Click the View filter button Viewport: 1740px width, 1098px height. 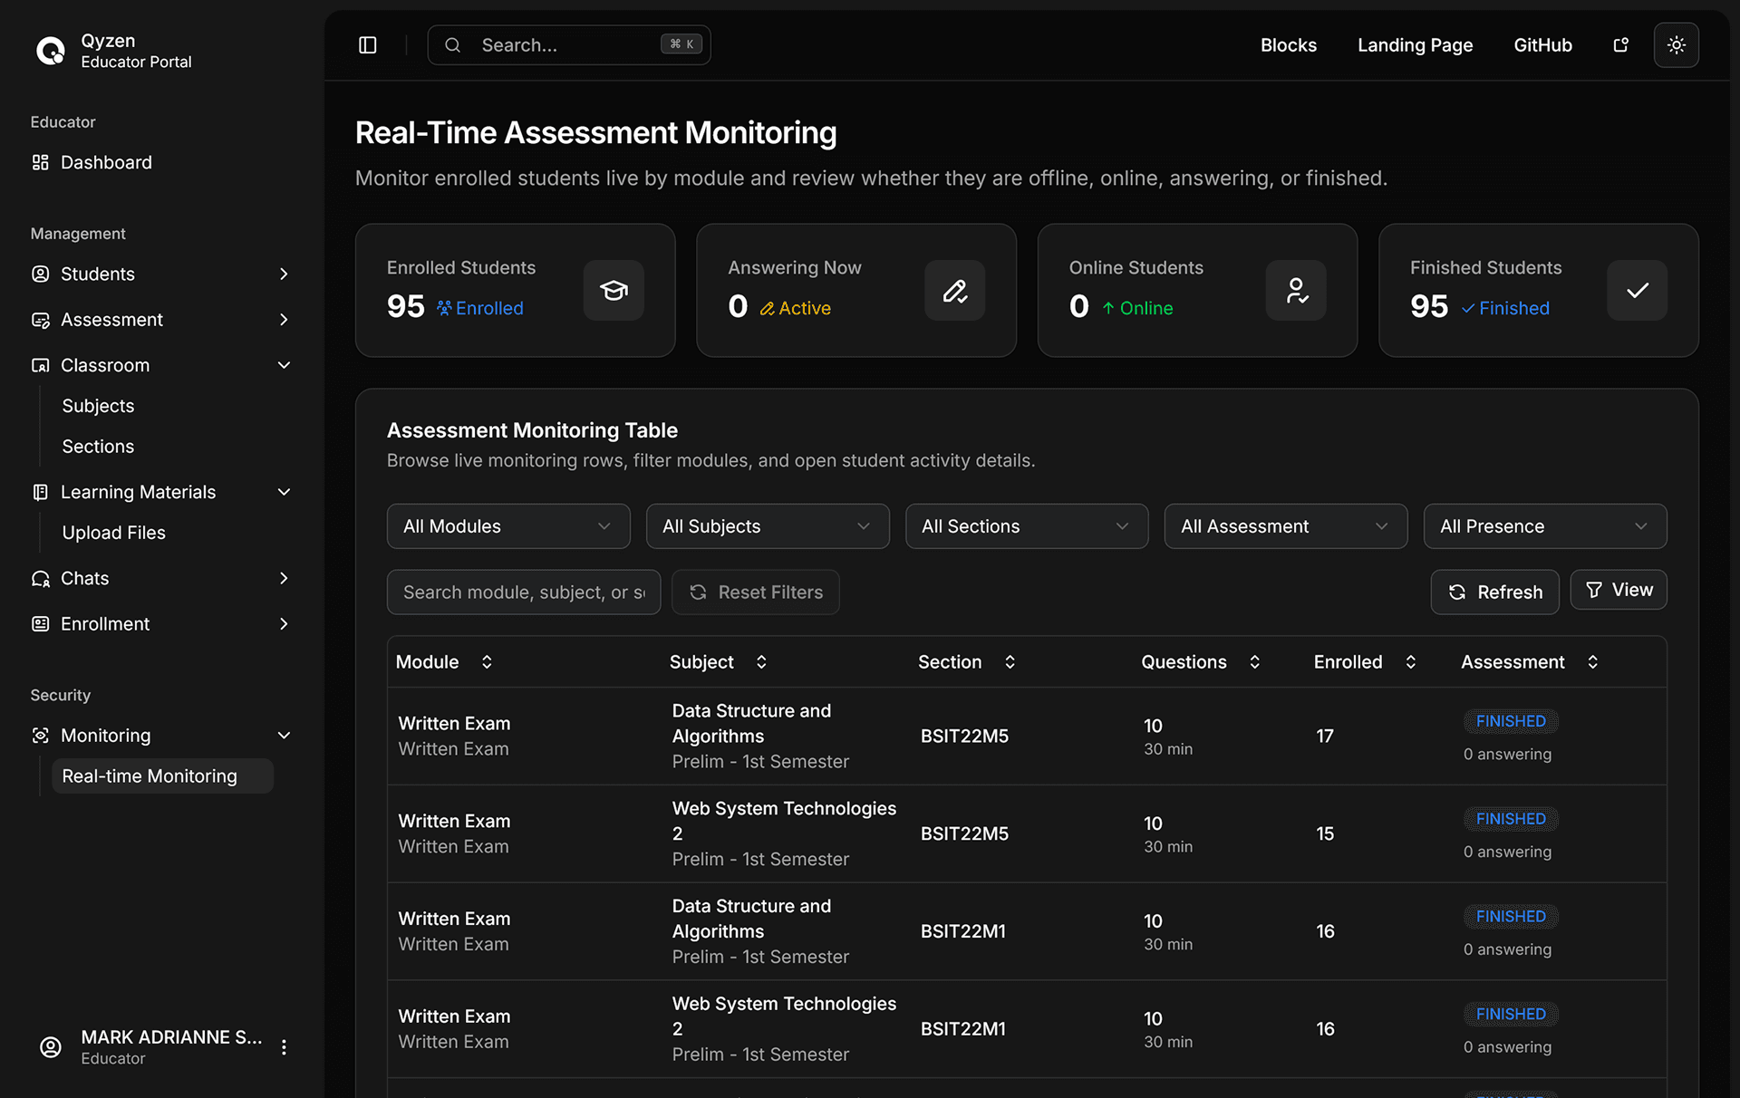point(1619,590)
